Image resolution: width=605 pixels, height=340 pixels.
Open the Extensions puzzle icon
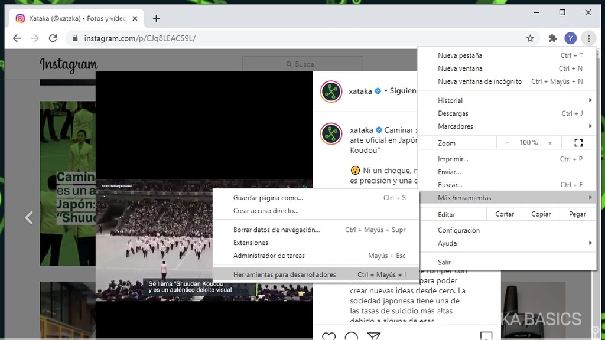point(552,38)
